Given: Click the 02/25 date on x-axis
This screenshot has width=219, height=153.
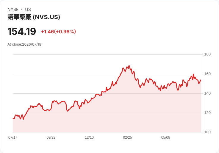Looking at the screenshot, I should (127, 137).
